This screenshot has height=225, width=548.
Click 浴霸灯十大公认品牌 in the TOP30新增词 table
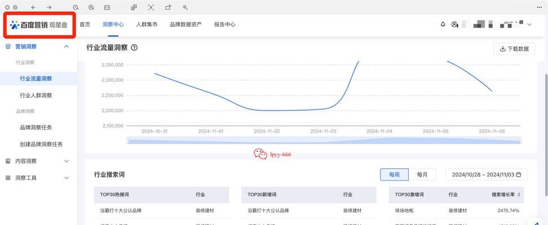tap(268, 211)
